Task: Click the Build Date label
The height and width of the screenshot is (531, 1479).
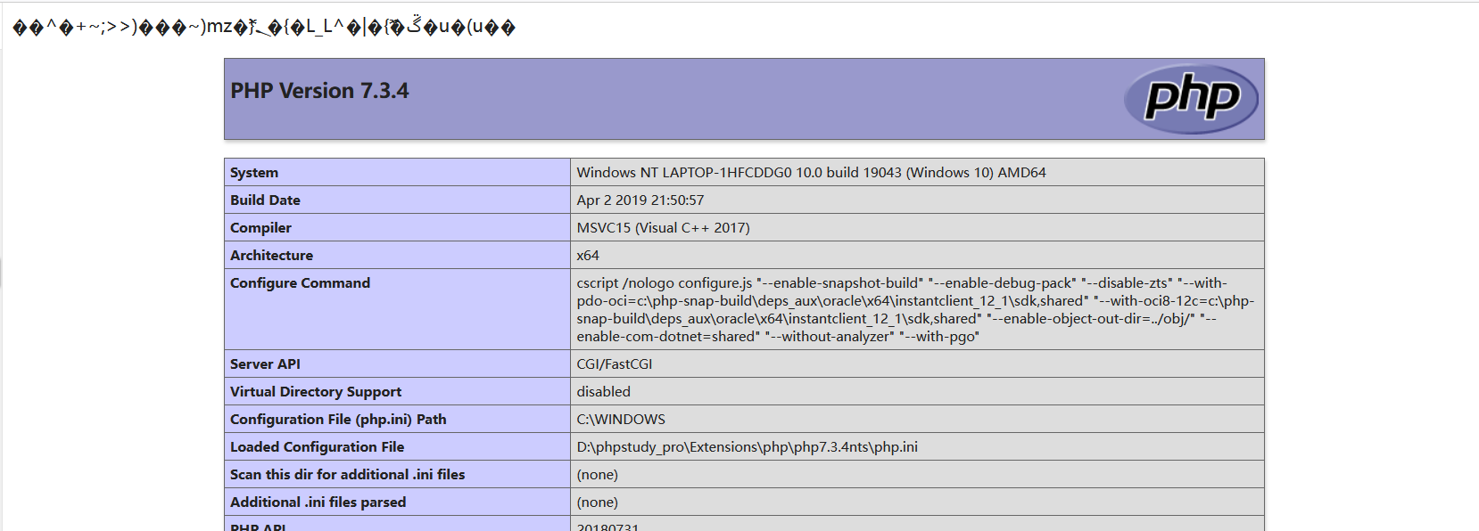Action: click(265, 200)
